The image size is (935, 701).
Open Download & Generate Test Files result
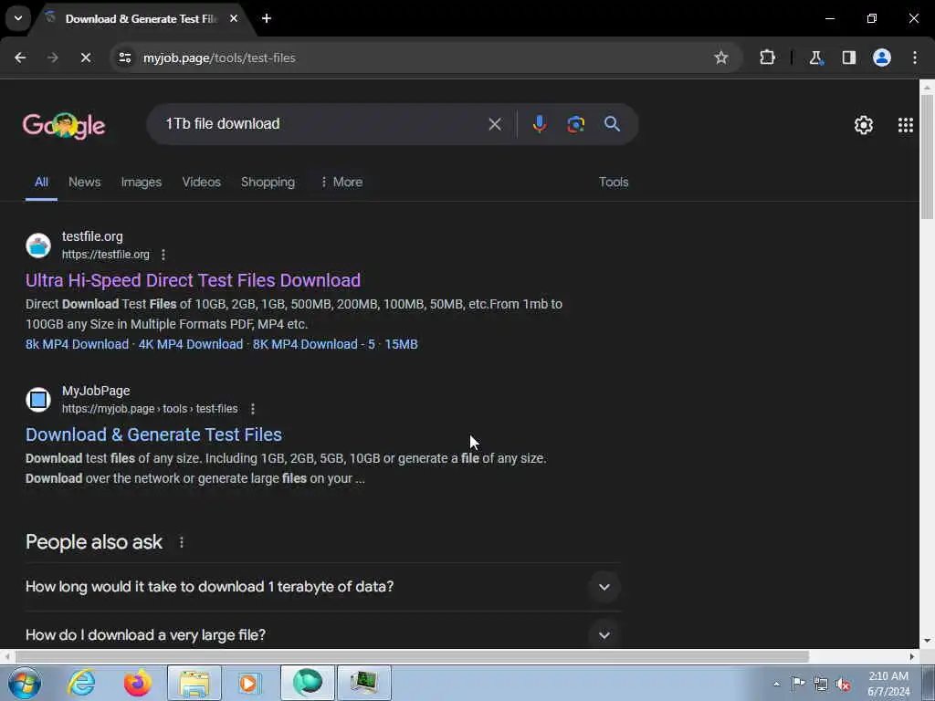[x=153, y=434]
